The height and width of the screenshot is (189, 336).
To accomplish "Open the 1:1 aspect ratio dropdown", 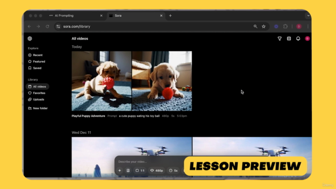I will [140, 171].
